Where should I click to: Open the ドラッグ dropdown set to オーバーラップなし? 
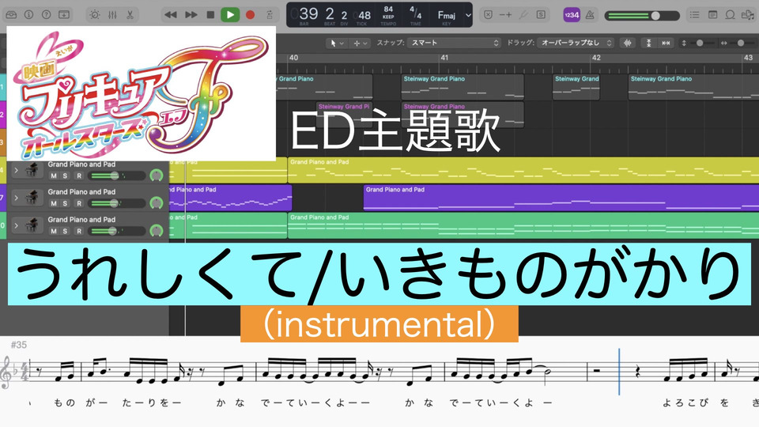click(x=576, y=43)
